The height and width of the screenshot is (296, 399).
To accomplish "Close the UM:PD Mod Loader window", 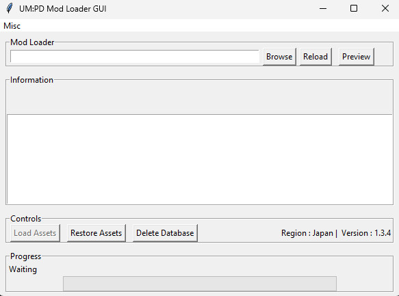I will point(385,8).
